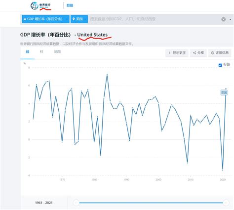
Task: Click the 1961 - 2021 range text
Action: click(44, 203)
